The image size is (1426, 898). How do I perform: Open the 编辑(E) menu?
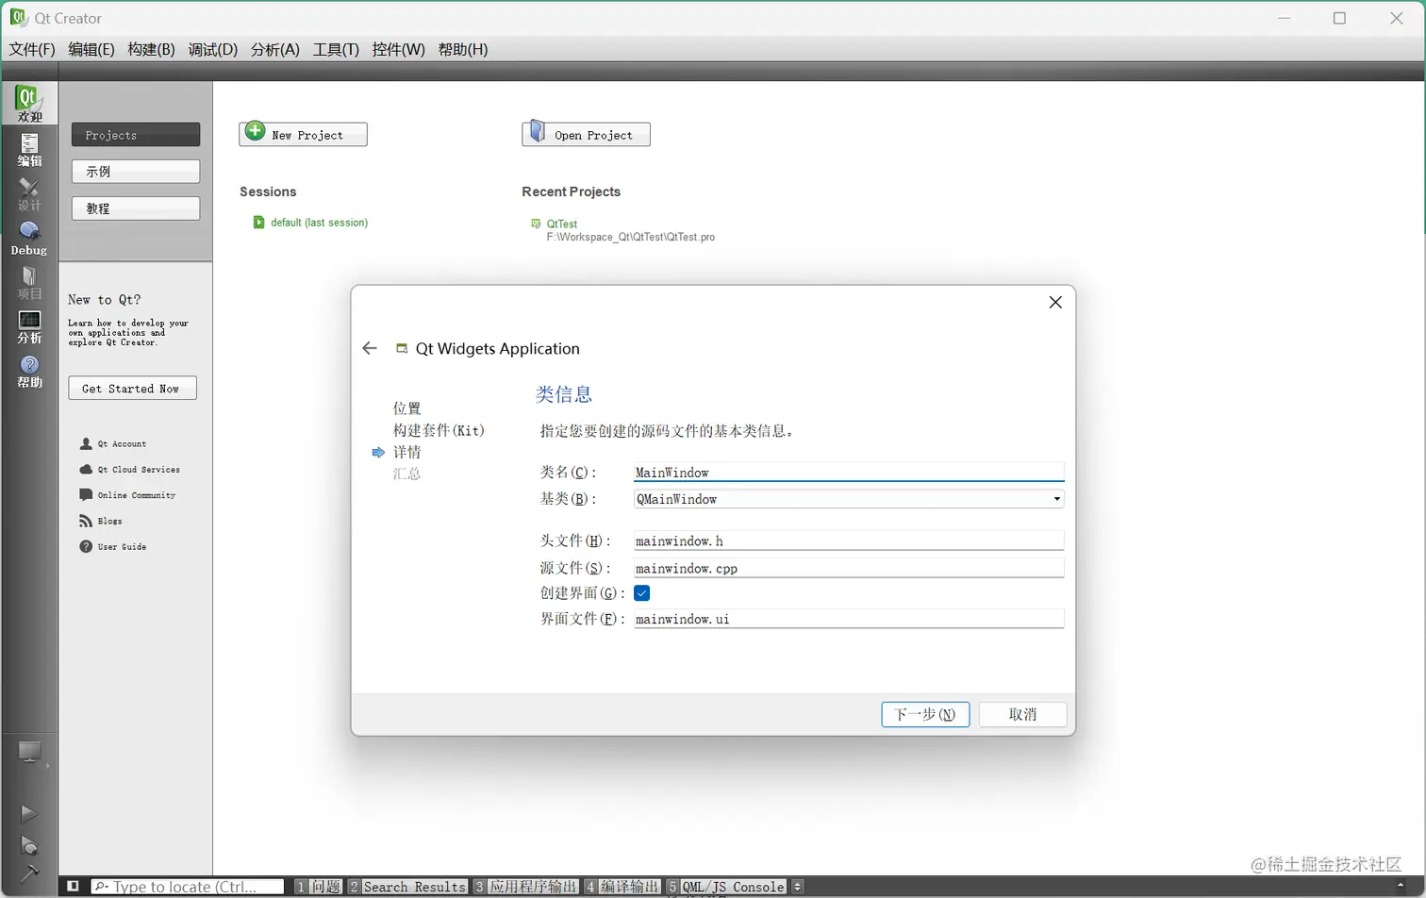91,49
